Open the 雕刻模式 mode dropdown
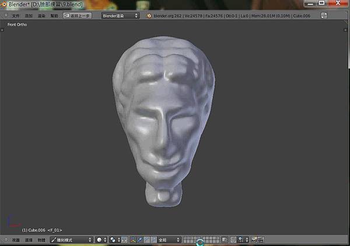Image resolution: width=350 pixels, height=246 pixels. coord(71,240)
